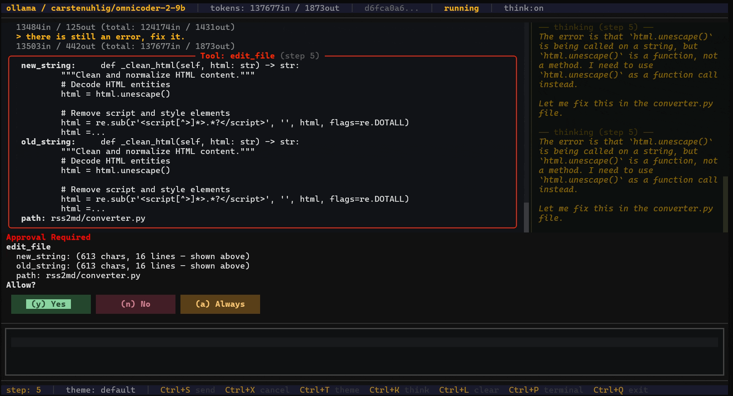Exit via Ctrl+Q exit
This screenshot has height=396, width=733.
tap(621, 390)
